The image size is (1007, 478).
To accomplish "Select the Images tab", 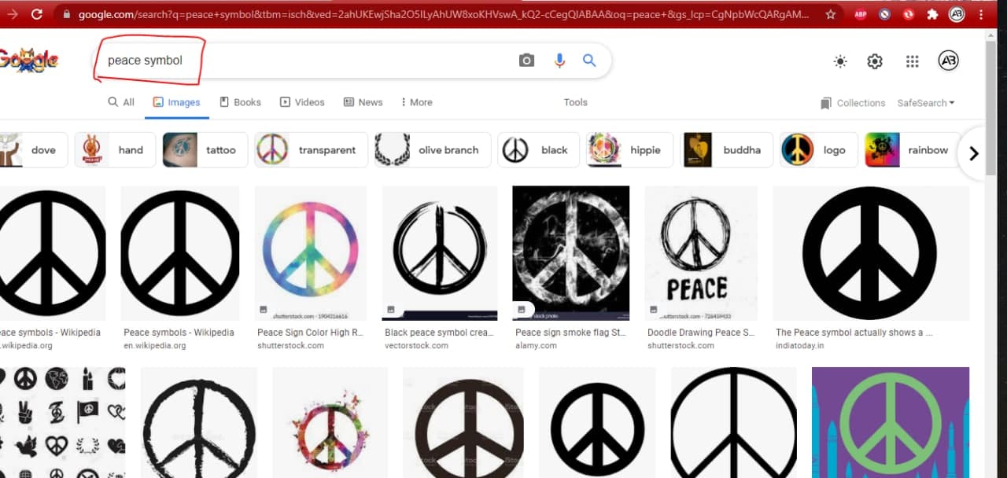I will 176,102.
